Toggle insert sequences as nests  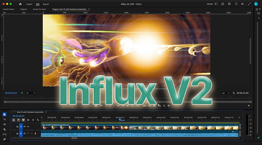(x=14, y=120)
